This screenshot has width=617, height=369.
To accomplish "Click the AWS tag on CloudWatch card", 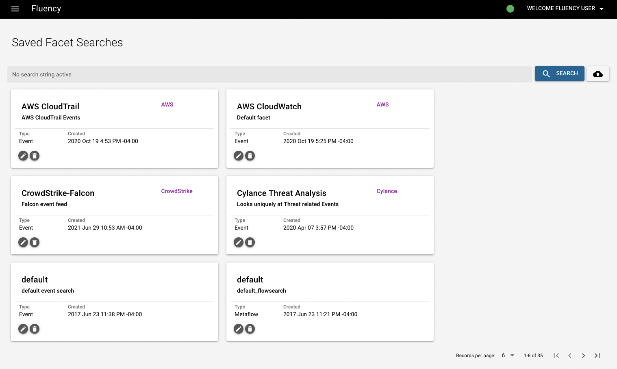I will (x=382, y=104).
